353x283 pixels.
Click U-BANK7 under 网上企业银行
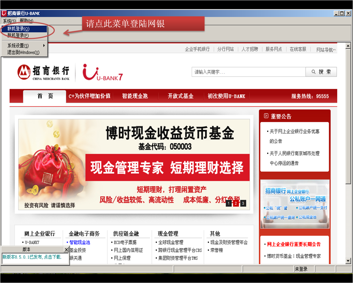pyautogui.click(x=32, y=242)
